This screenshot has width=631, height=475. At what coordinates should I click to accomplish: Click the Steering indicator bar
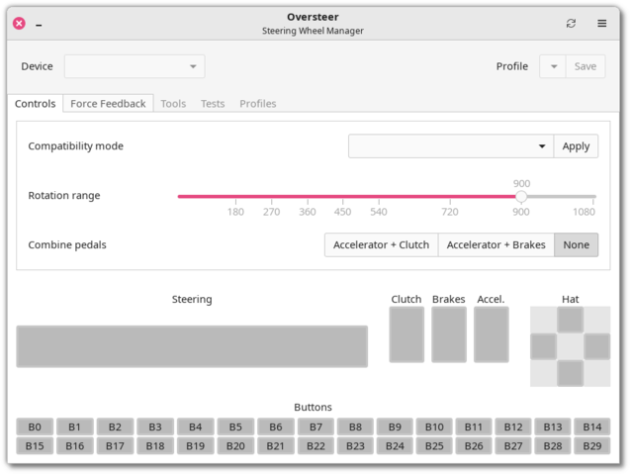(x=192, y=346)
